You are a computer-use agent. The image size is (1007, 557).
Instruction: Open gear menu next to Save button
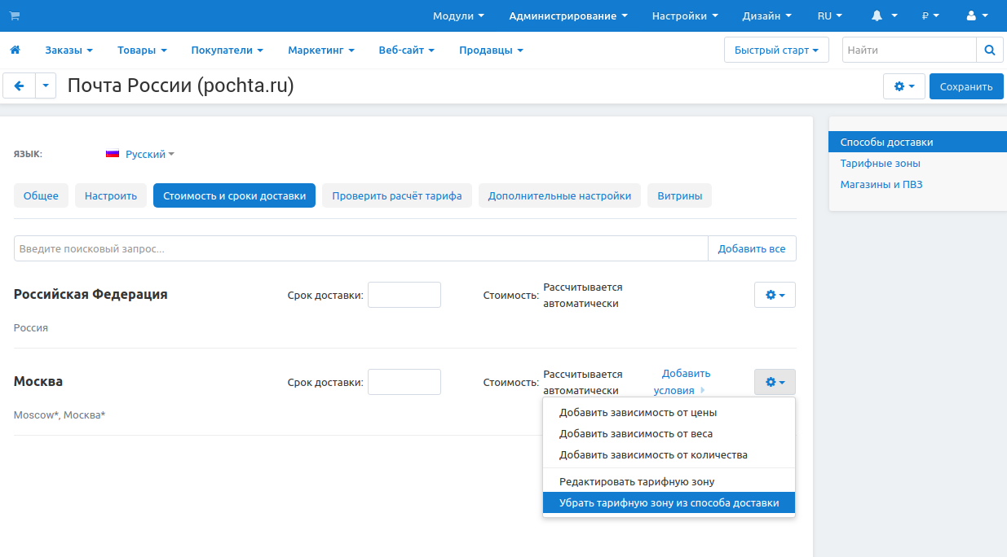pyautogui.click(x=904, y=86)
